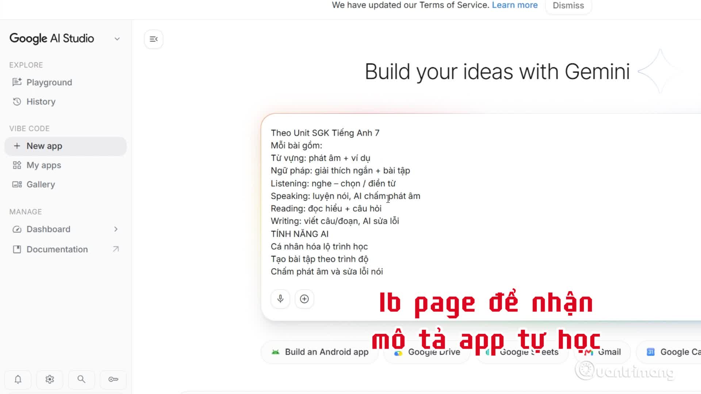701x394 pixels.
Task: Open settings gear icon
Action: tap(50, 379)
